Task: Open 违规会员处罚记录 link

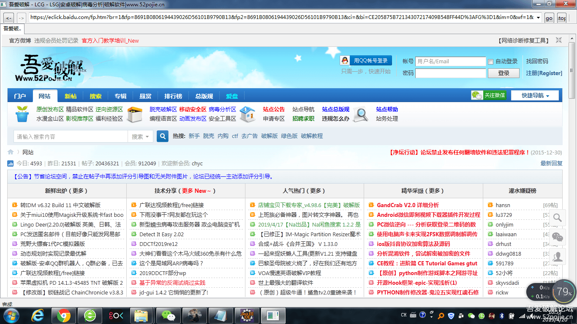Action: click(x=56, y=40)
